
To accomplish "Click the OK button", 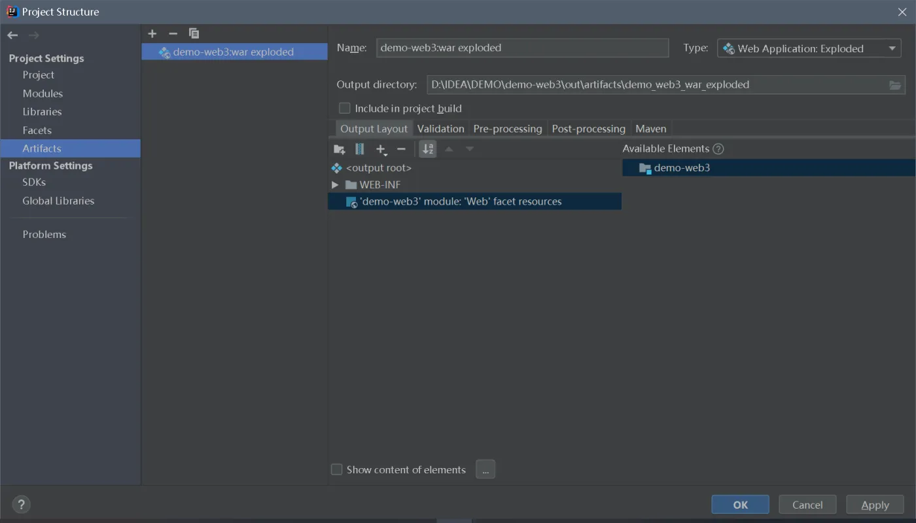I will click(741, 505).
